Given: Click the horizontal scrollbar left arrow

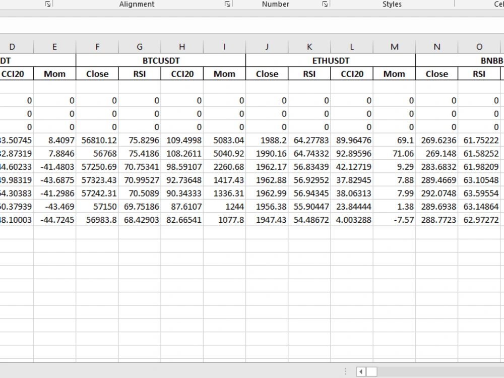Looking at the screenshot, I should pos(361,371).
